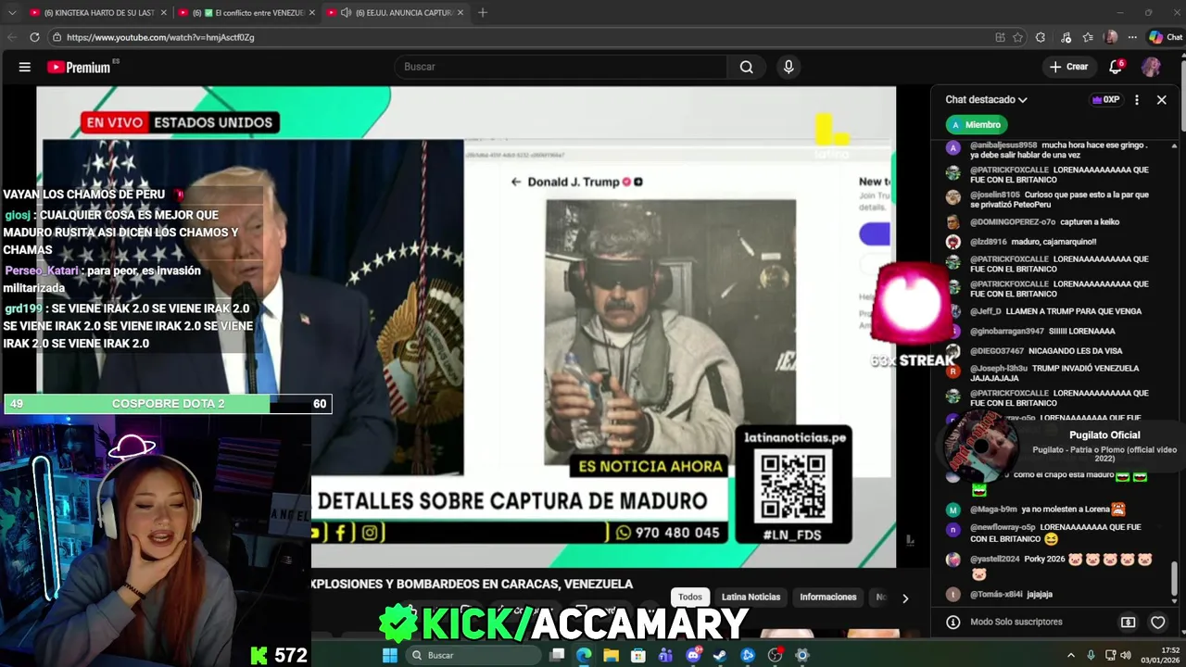Select the Todos filter chip
Screen dimensions: 1186x667
click(x=690, y=598)
